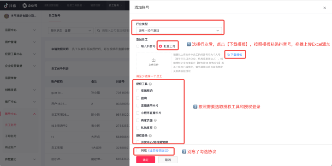Open the 业务授权协议 link

pos(158,150)
